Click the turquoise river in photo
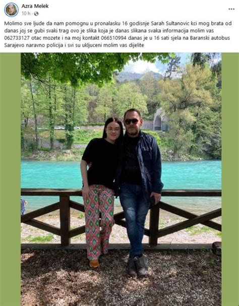The image size is (239, 306). (192, 174)
